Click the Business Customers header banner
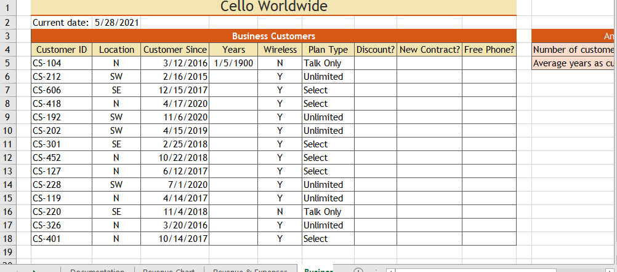 pos(273,36)
